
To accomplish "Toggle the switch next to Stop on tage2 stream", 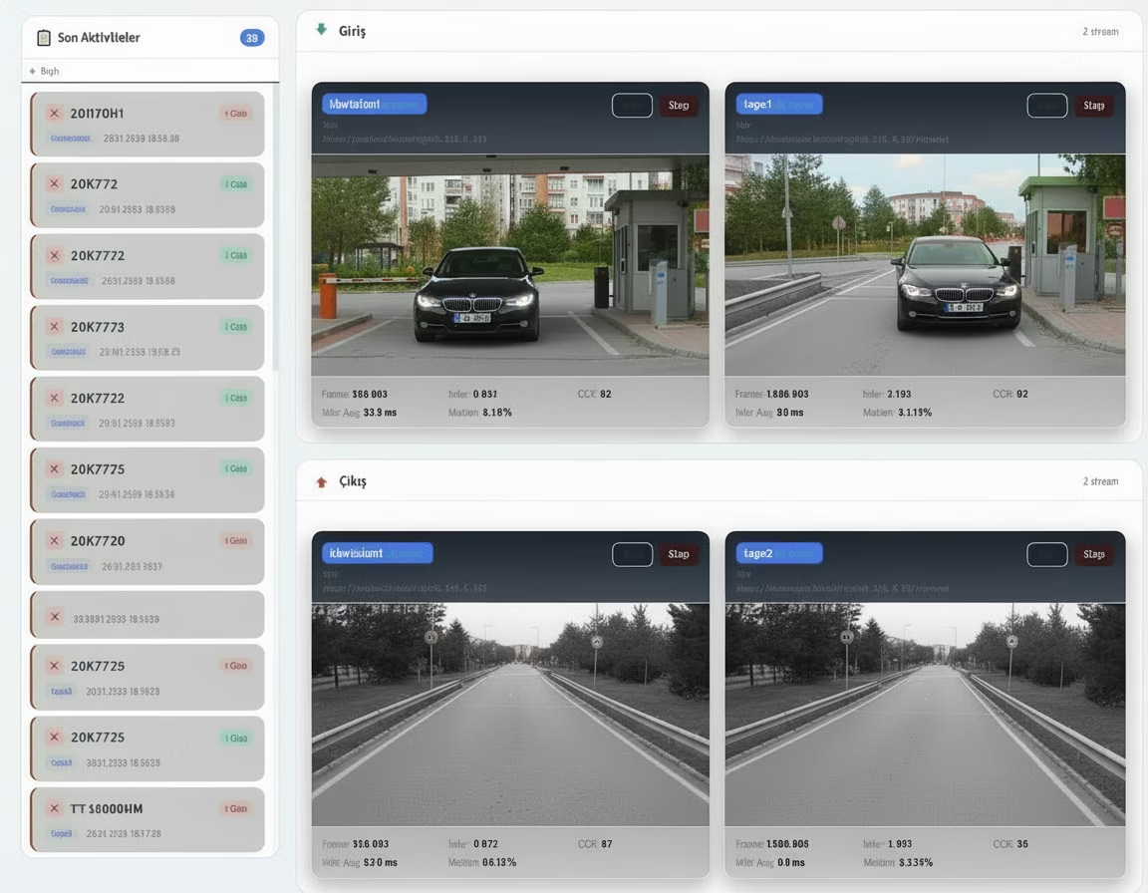I will [x=1047, y=554].
